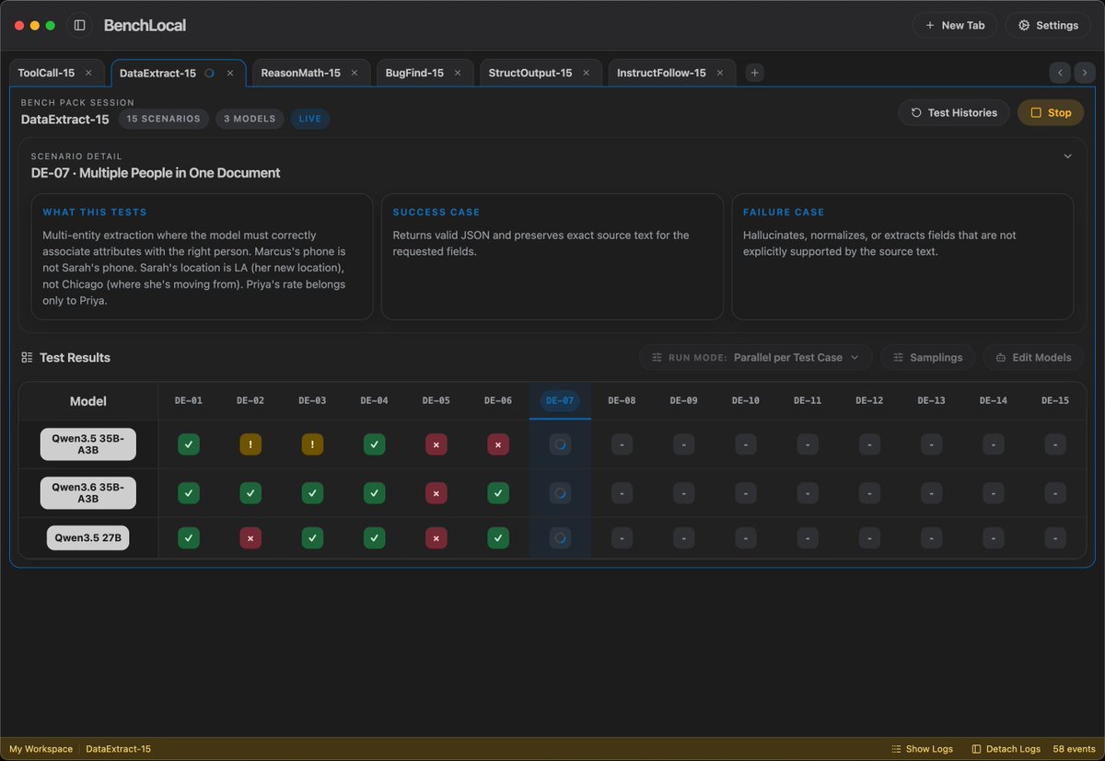This screenshot has height=761, width=1105.
Task: Open Qwen3.6 35B-A3B DE-02 pass result
Action: (250, 493)
